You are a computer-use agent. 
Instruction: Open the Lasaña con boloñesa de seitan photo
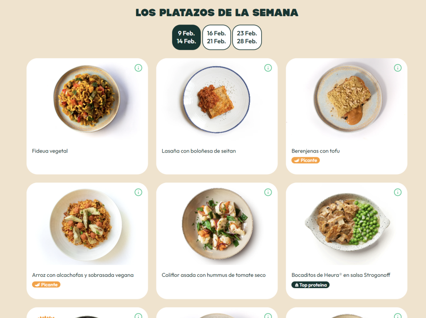tap(216, 99)
